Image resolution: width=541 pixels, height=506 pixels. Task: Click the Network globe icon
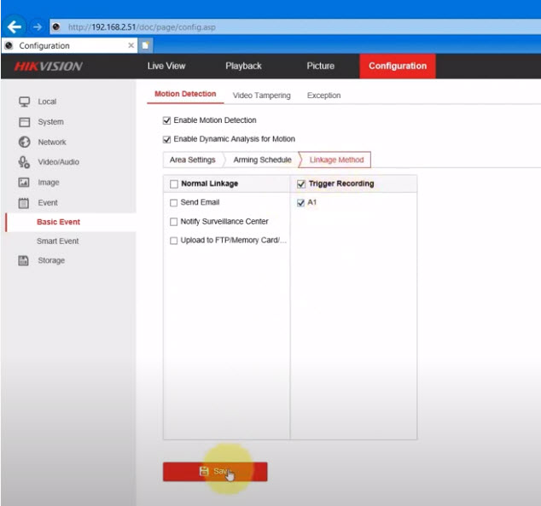pyautogui.click(x=24, y=142)
